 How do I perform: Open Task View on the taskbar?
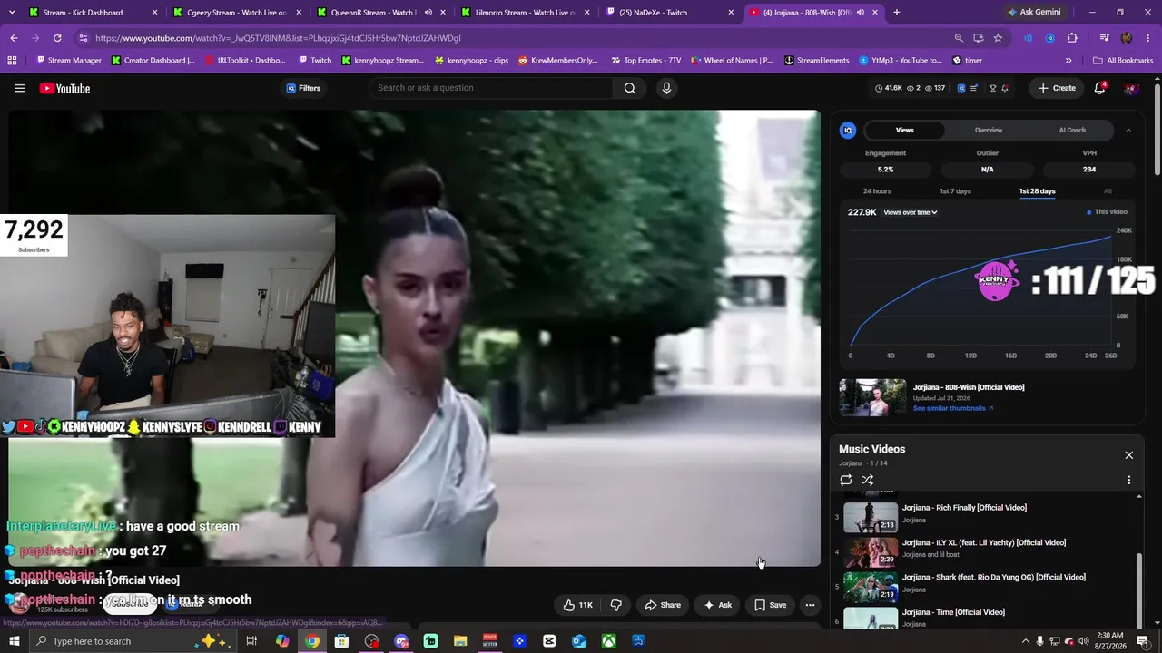(x=251, y=641)
